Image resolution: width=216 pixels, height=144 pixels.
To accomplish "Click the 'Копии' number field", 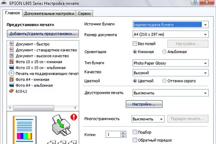I will 113,134.
